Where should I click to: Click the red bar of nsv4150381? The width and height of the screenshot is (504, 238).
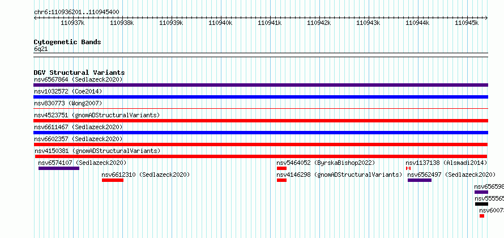click(261, 156)
